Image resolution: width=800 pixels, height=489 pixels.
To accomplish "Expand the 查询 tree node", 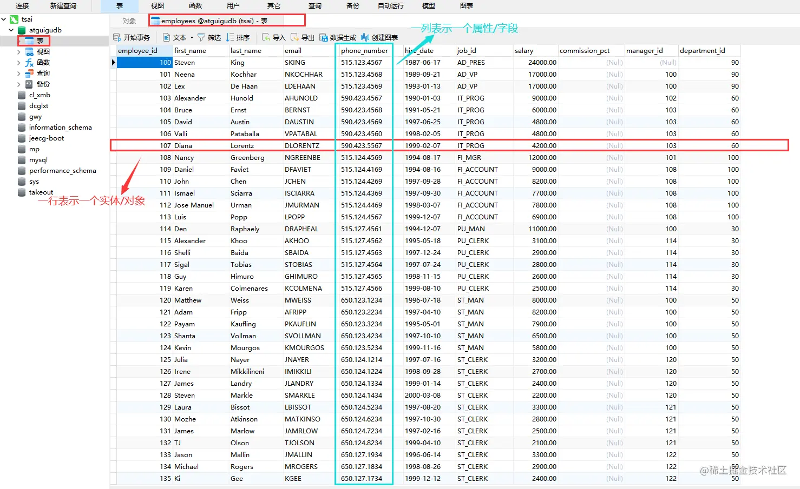I will coord(19,73).
